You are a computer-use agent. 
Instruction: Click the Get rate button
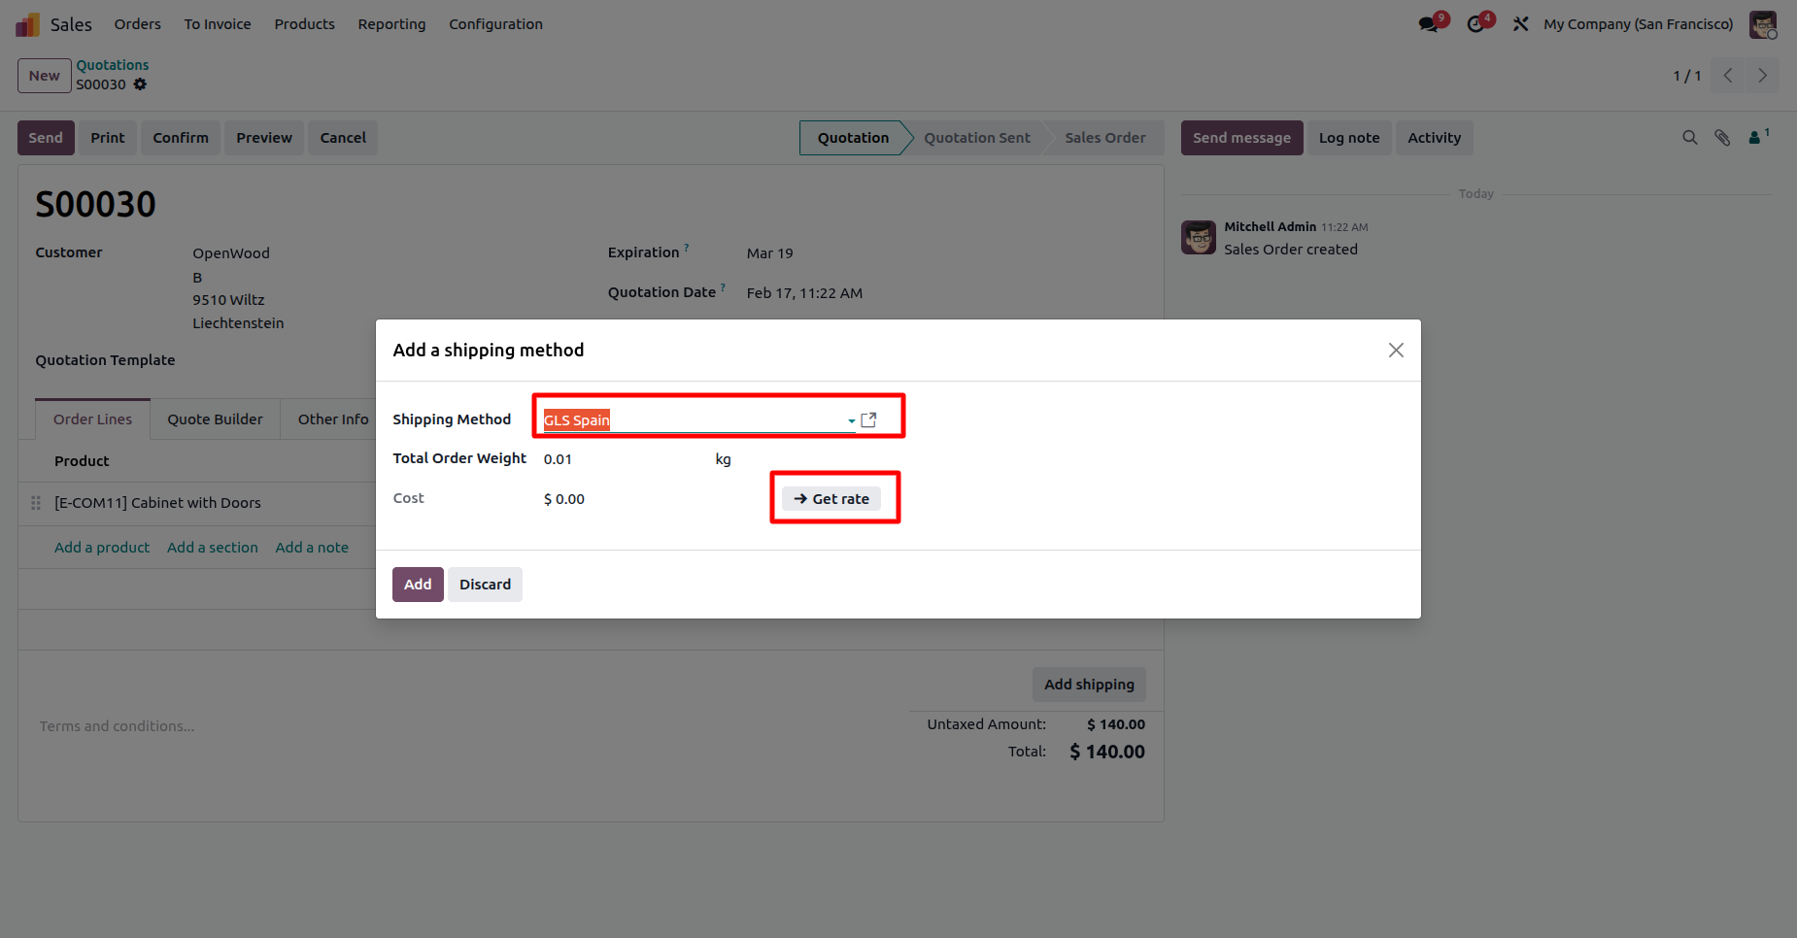[831, 499]
